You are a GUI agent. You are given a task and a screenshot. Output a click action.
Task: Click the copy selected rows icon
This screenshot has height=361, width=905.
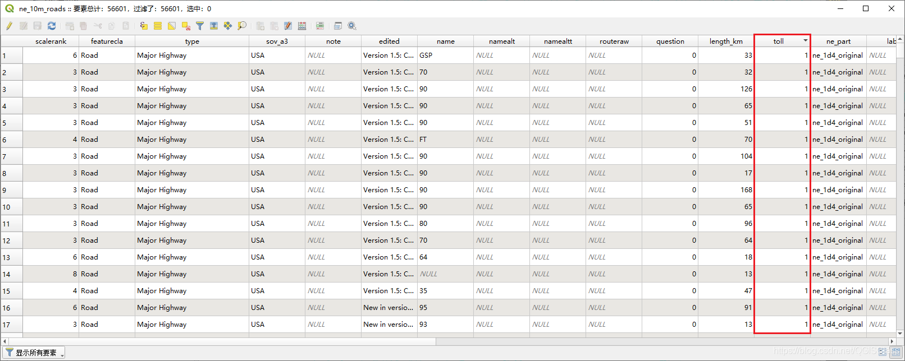(x=111, y=26)
